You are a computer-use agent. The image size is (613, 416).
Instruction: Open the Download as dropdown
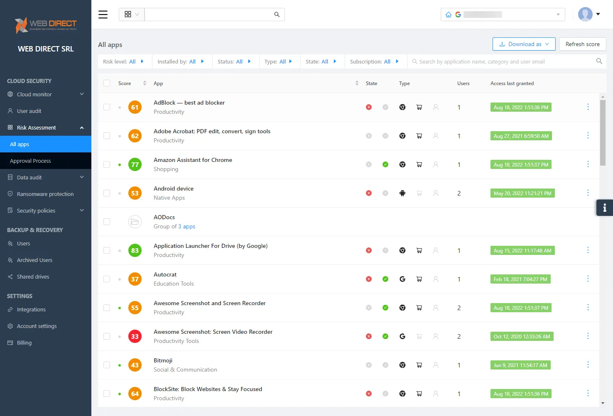(x=524, y=44)
